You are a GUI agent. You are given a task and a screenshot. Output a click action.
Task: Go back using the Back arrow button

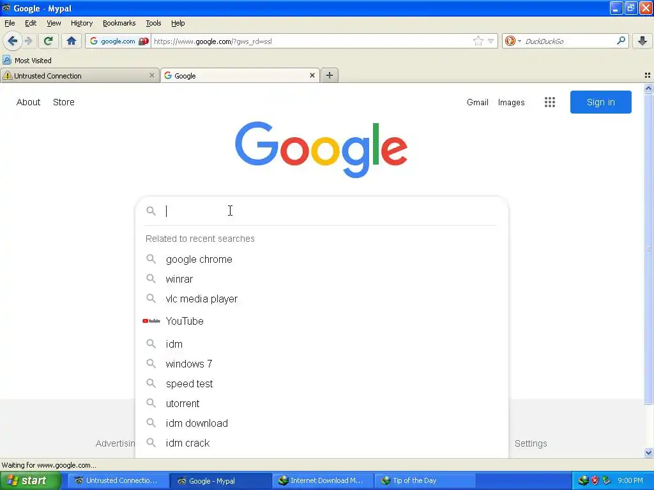pyautogui.click(x=13, y=41)
